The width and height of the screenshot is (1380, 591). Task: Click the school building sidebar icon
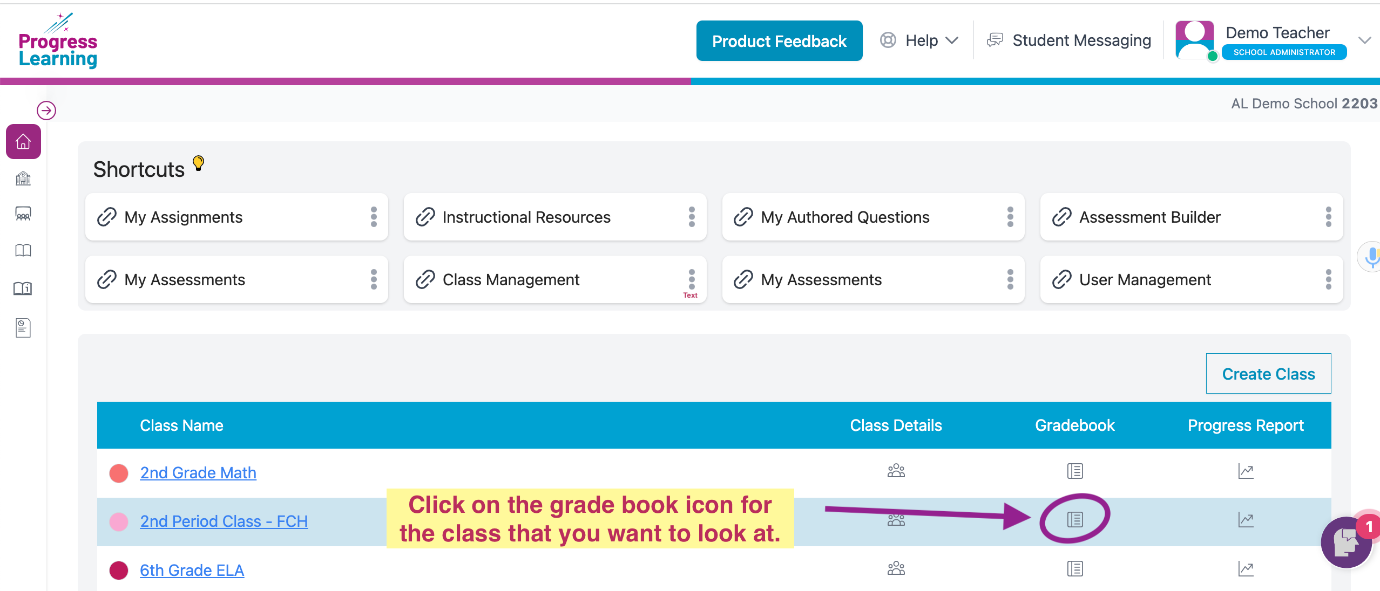pyautogui.click(x=23, y=178)
